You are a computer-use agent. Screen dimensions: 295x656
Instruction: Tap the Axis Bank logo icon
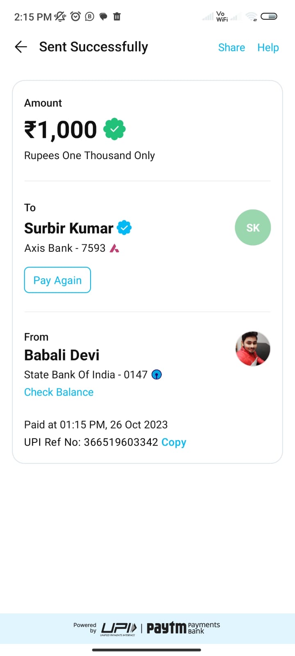114,248
